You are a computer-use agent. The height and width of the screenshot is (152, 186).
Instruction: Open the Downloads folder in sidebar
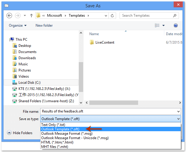click(x=27, y=58)
